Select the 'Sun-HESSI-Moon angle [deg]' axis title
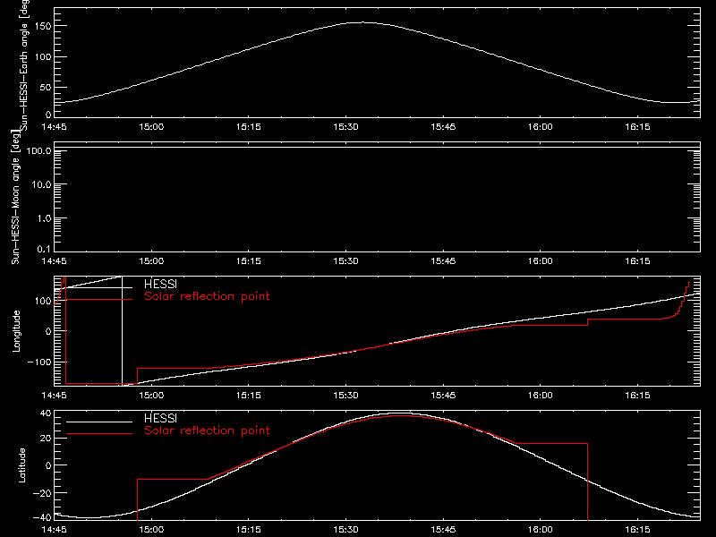This screenshot has width=716, height=537. [15, 197]
